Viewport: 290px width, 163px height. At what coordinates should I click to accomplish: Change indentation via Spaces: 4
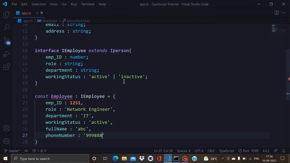pyautogui.click(x=184, y=151)
